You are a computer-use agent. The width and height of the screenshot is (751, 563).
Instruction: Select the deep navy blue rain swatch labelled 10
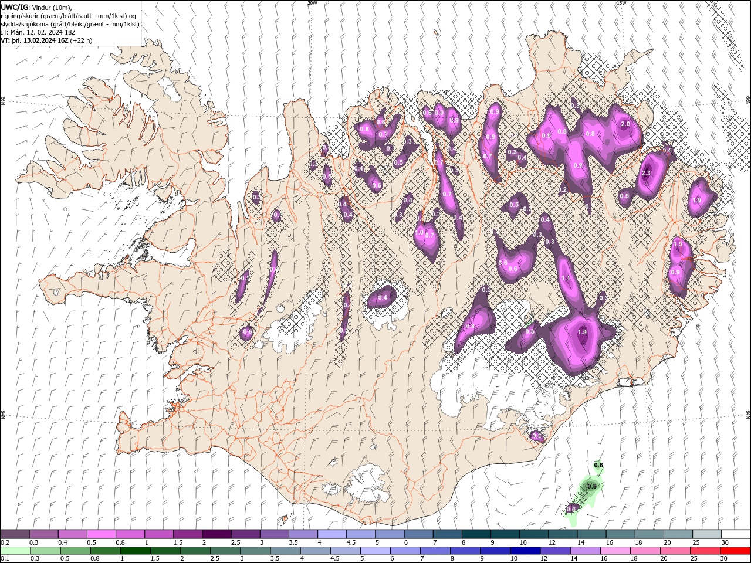[525, 551]
